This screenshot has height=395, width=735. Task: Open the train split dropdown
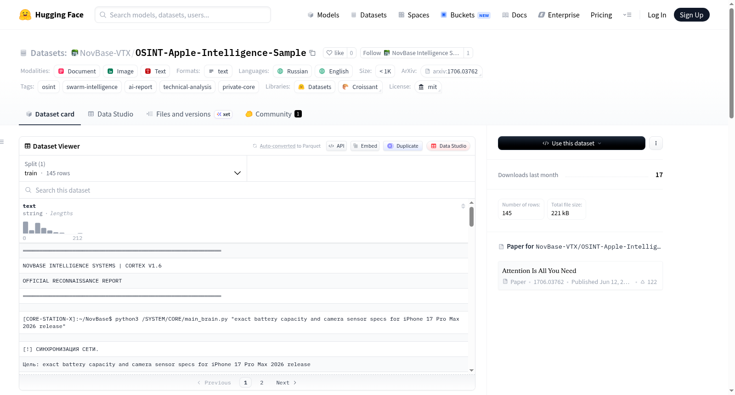pos(133,168)
